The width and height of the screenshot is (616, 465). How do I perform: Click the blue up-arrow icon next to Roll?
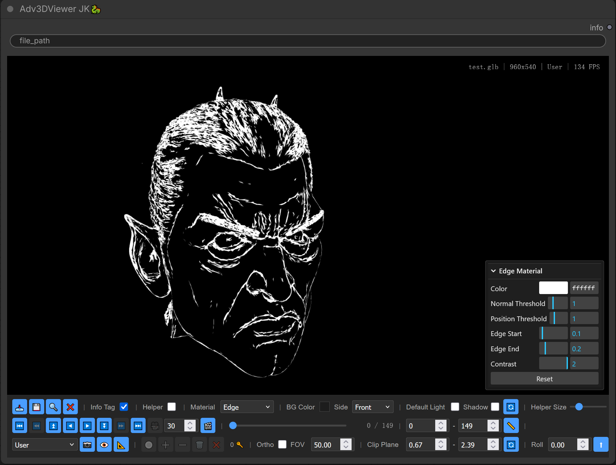tap(601, 445)
